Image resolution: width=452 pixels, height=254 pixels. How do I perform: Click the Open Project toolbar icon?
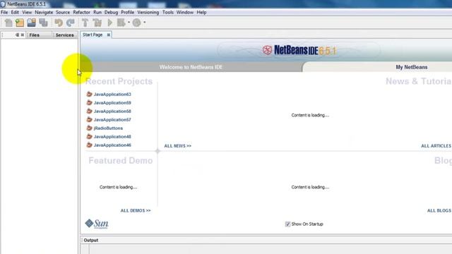pyautogui.click(x=31, y=23)
